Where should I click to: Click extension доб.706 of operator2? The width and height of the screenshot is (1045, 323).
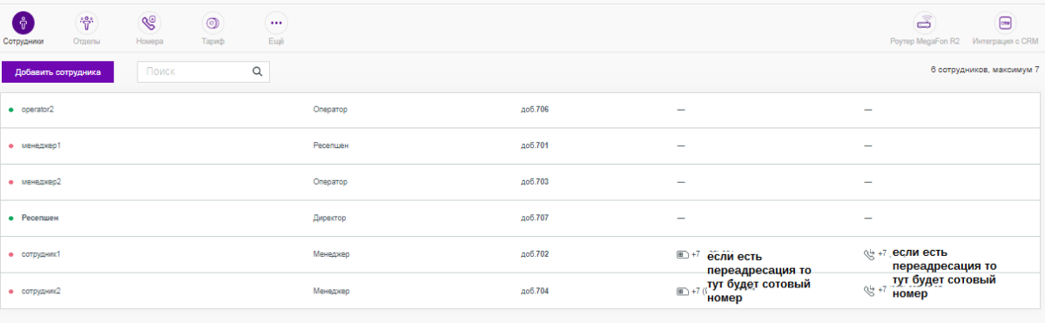(535, 110)
